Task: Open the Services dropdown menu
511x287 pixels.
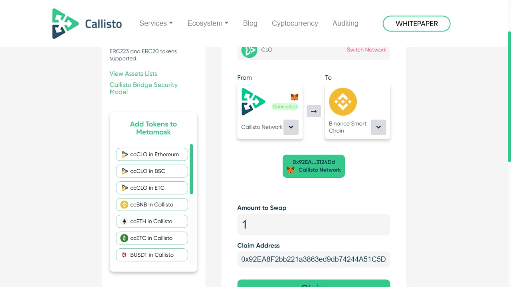Action: 156,23
